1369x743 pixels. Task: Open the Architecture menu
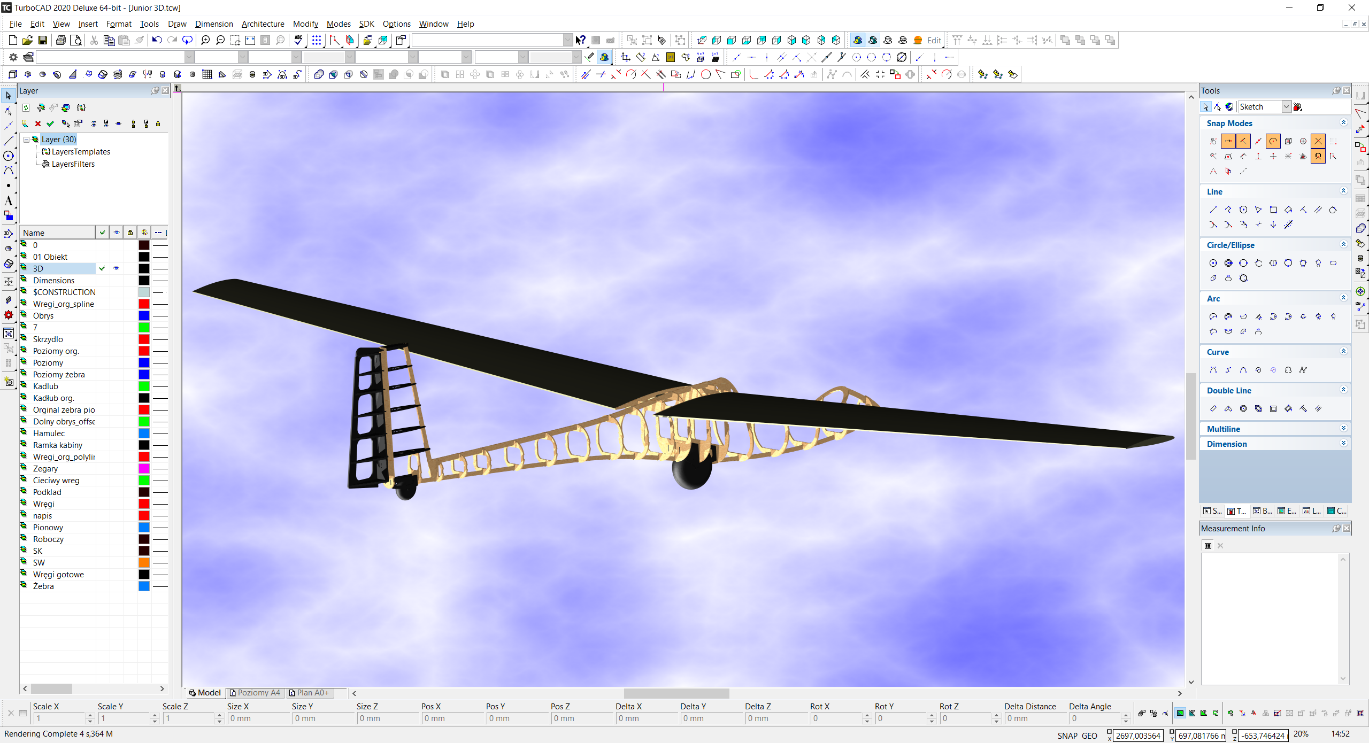(263, 24)
